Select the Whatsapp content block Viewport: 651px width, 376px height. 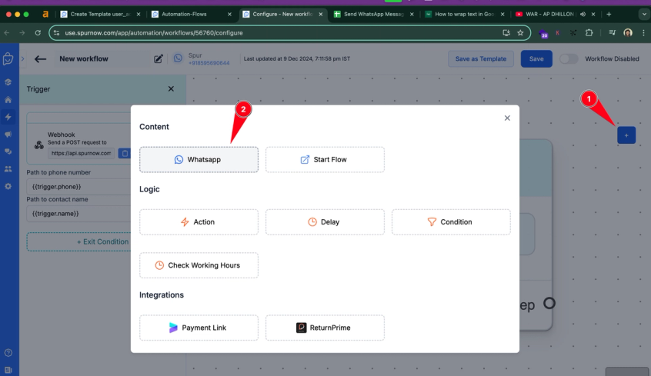[199, 159]
